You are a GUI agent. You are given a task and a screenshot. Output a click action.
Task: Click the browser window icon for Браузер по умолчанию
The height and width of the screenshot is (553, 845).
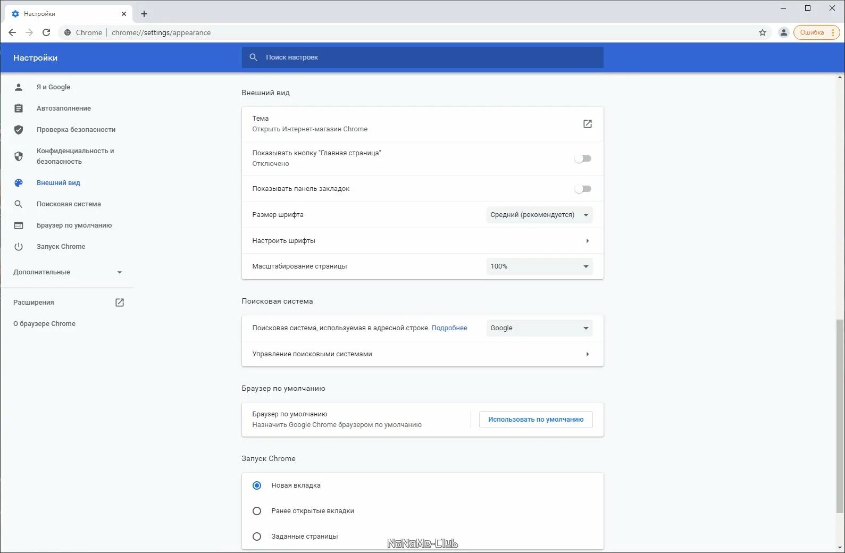click(x=19, y=225)
